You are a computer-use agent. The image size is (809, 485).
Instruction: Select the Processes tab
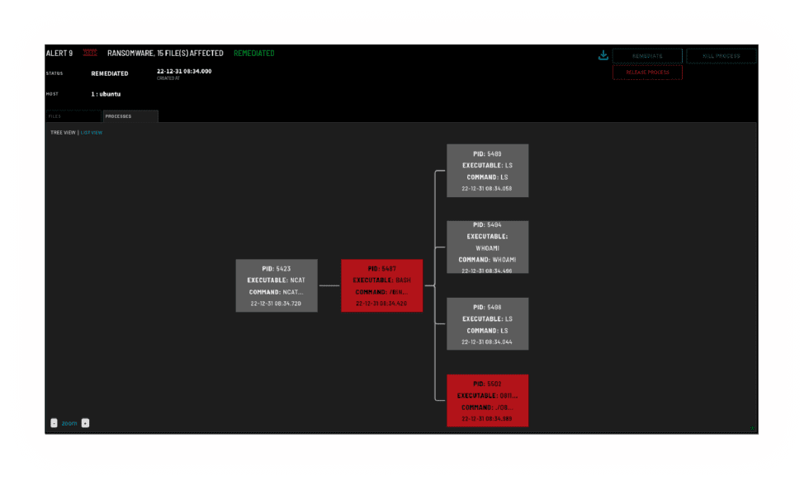pyautogui.click(x=130, y=116)
